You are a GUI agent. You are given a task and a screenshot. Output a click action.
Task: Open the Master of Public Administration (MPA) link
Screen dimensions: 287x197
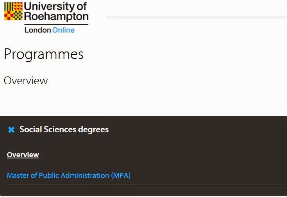pos(69,176)
